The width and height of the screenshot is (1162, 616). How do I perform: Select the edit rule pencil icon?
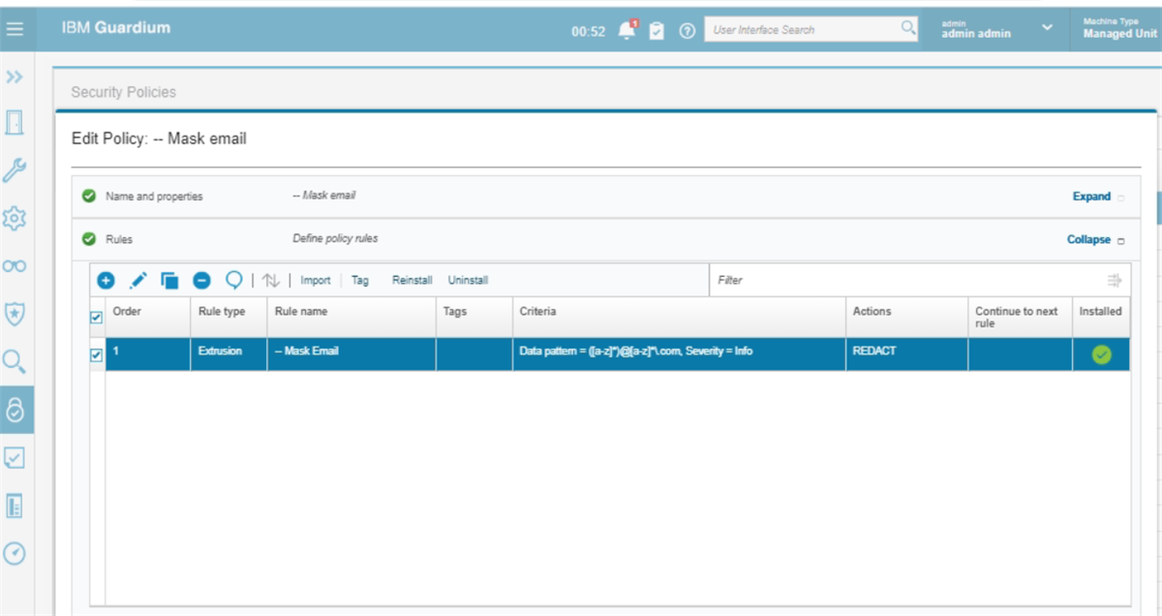pos(137,280)
